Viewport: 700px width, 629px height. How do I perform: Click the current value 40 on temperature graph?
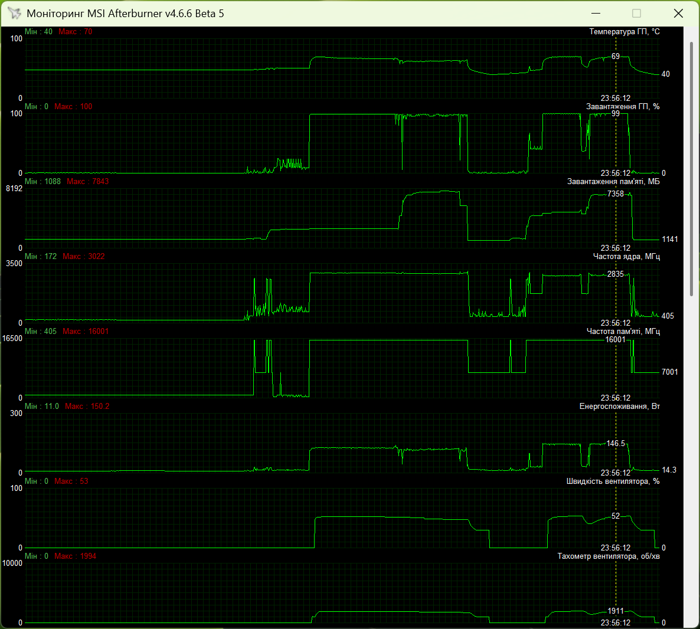click(666, 74)
